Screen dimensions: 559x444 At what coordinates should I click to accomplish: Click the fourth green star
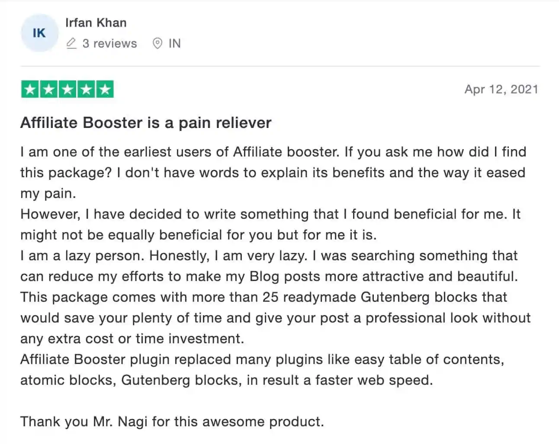[x=86, y=89]
